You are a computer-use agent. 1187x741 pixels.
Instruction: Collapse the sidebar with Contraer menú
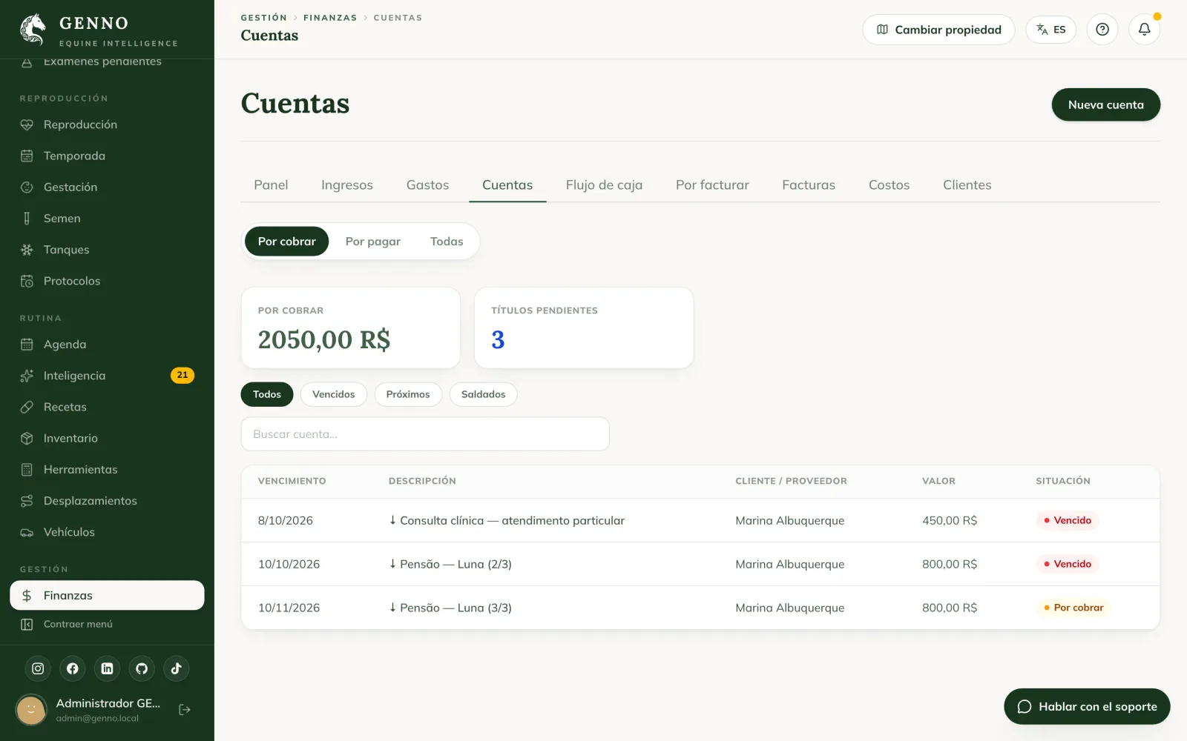107,624
